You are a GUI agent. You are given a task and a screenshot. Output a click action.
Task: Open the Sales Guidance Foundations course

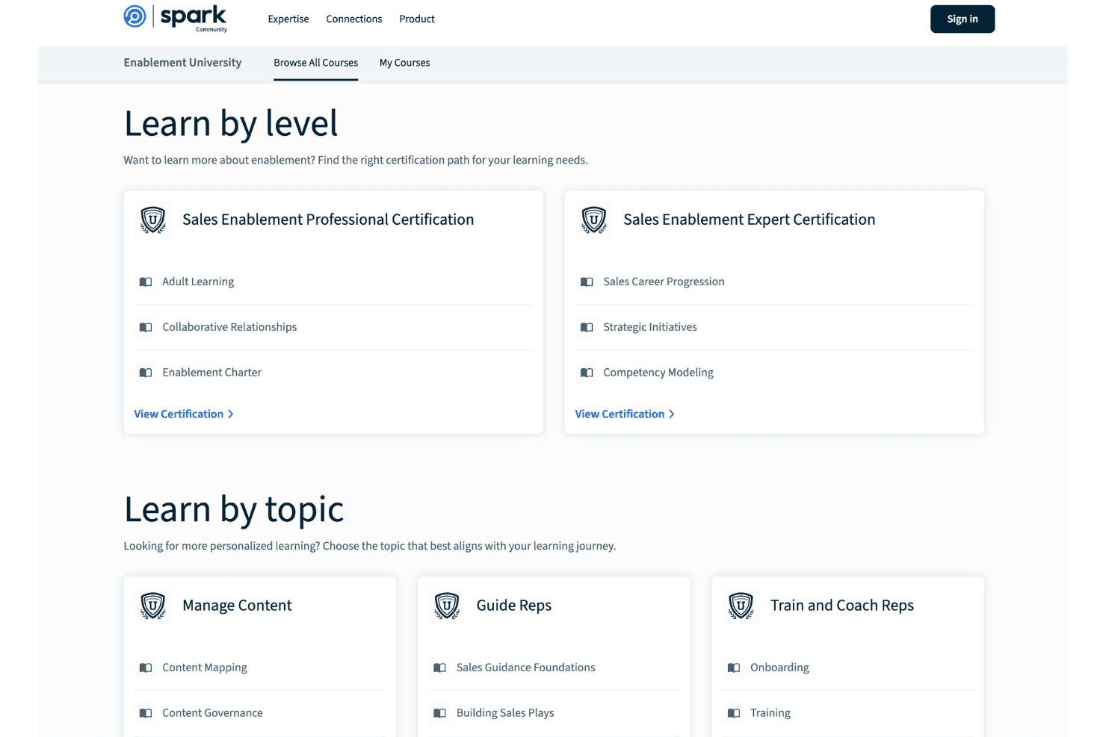click(x=526, y=668)
